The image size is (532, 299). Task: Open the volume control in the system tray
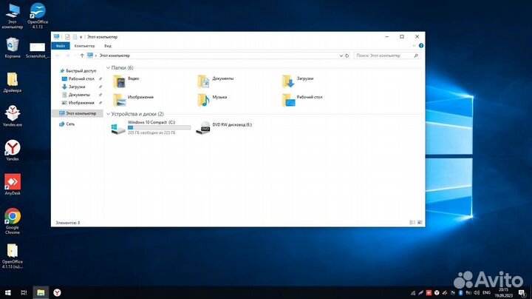point(477,292)
